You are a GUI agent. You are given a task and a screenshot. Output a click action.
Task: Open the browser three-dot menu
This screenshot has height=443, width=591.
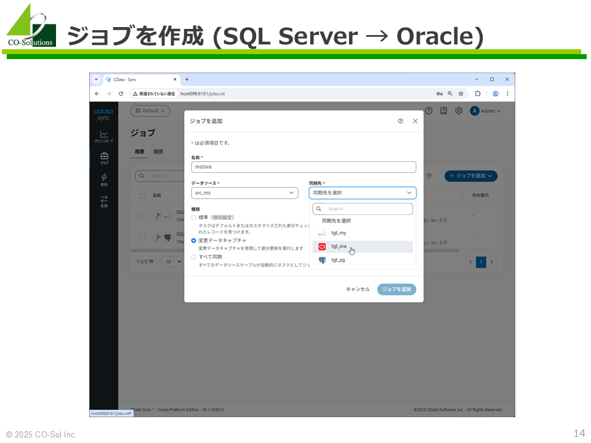coord(507,94)
